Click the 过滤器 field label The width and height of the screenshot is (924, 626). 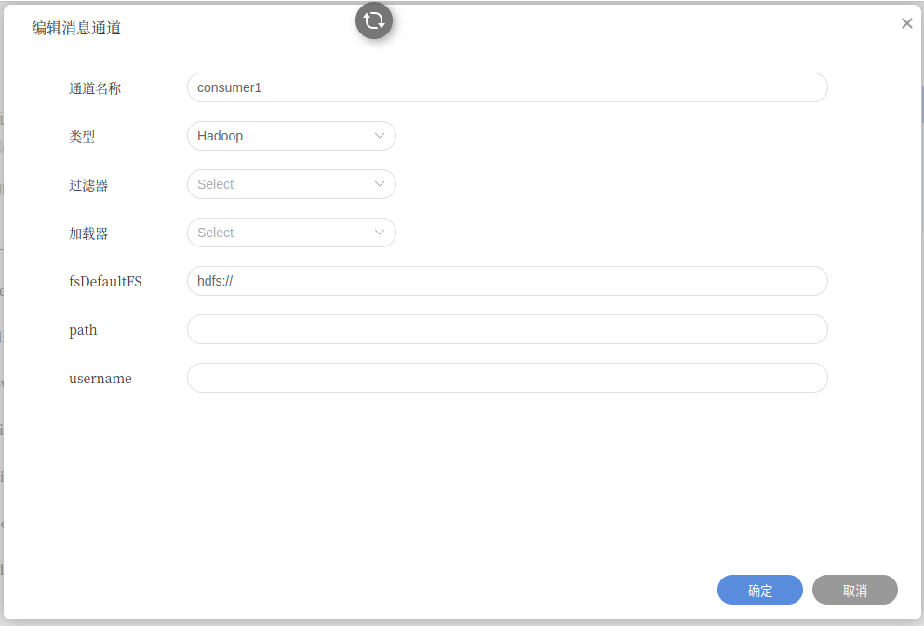[x=88, y=185]
